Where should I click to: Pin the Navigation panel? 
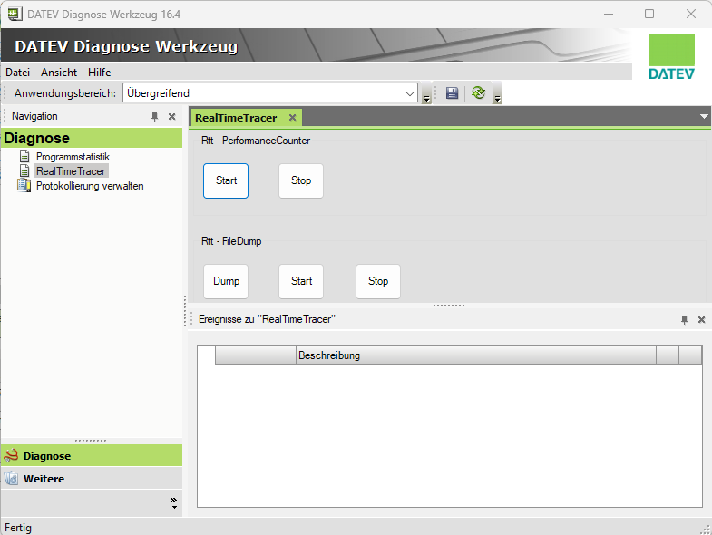pos(155,117)
